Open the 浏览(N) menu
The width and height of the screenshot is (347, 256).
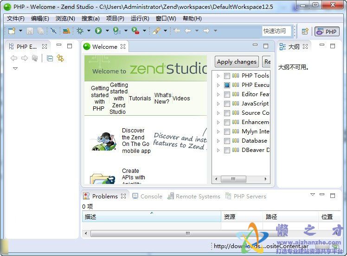(65, 19)
